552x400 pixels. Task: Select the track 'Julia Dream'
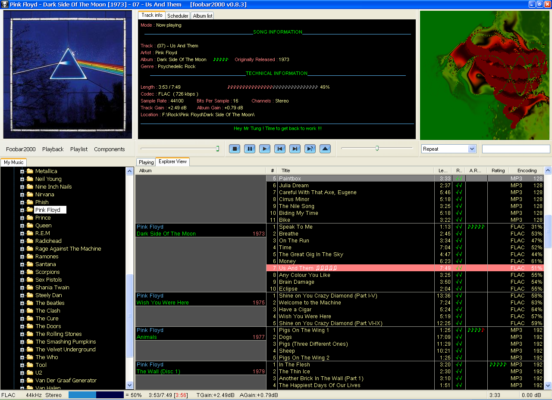(x=294, y=186)
